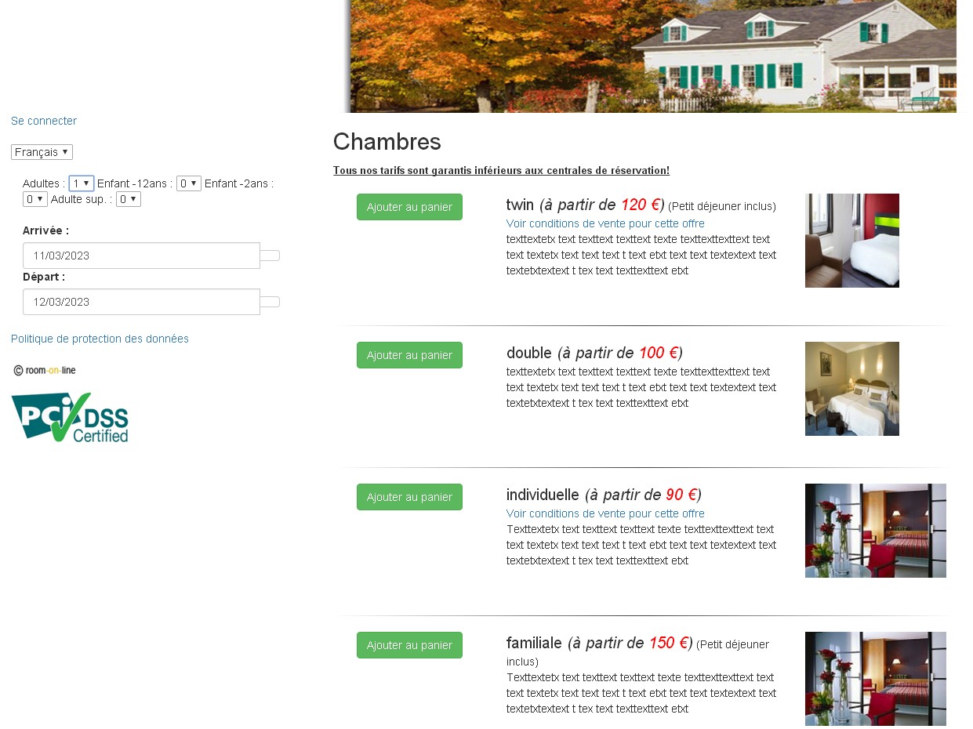Click the Se connecter link
This screenshot has width=973, height=729.
pos(44,121)
